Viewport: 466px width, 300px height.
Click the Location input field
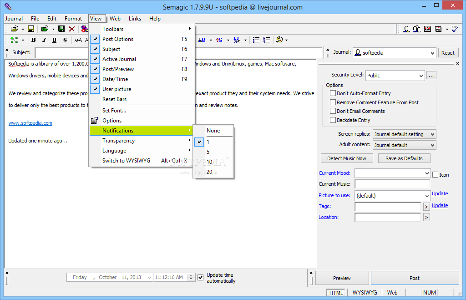[388, 217]
